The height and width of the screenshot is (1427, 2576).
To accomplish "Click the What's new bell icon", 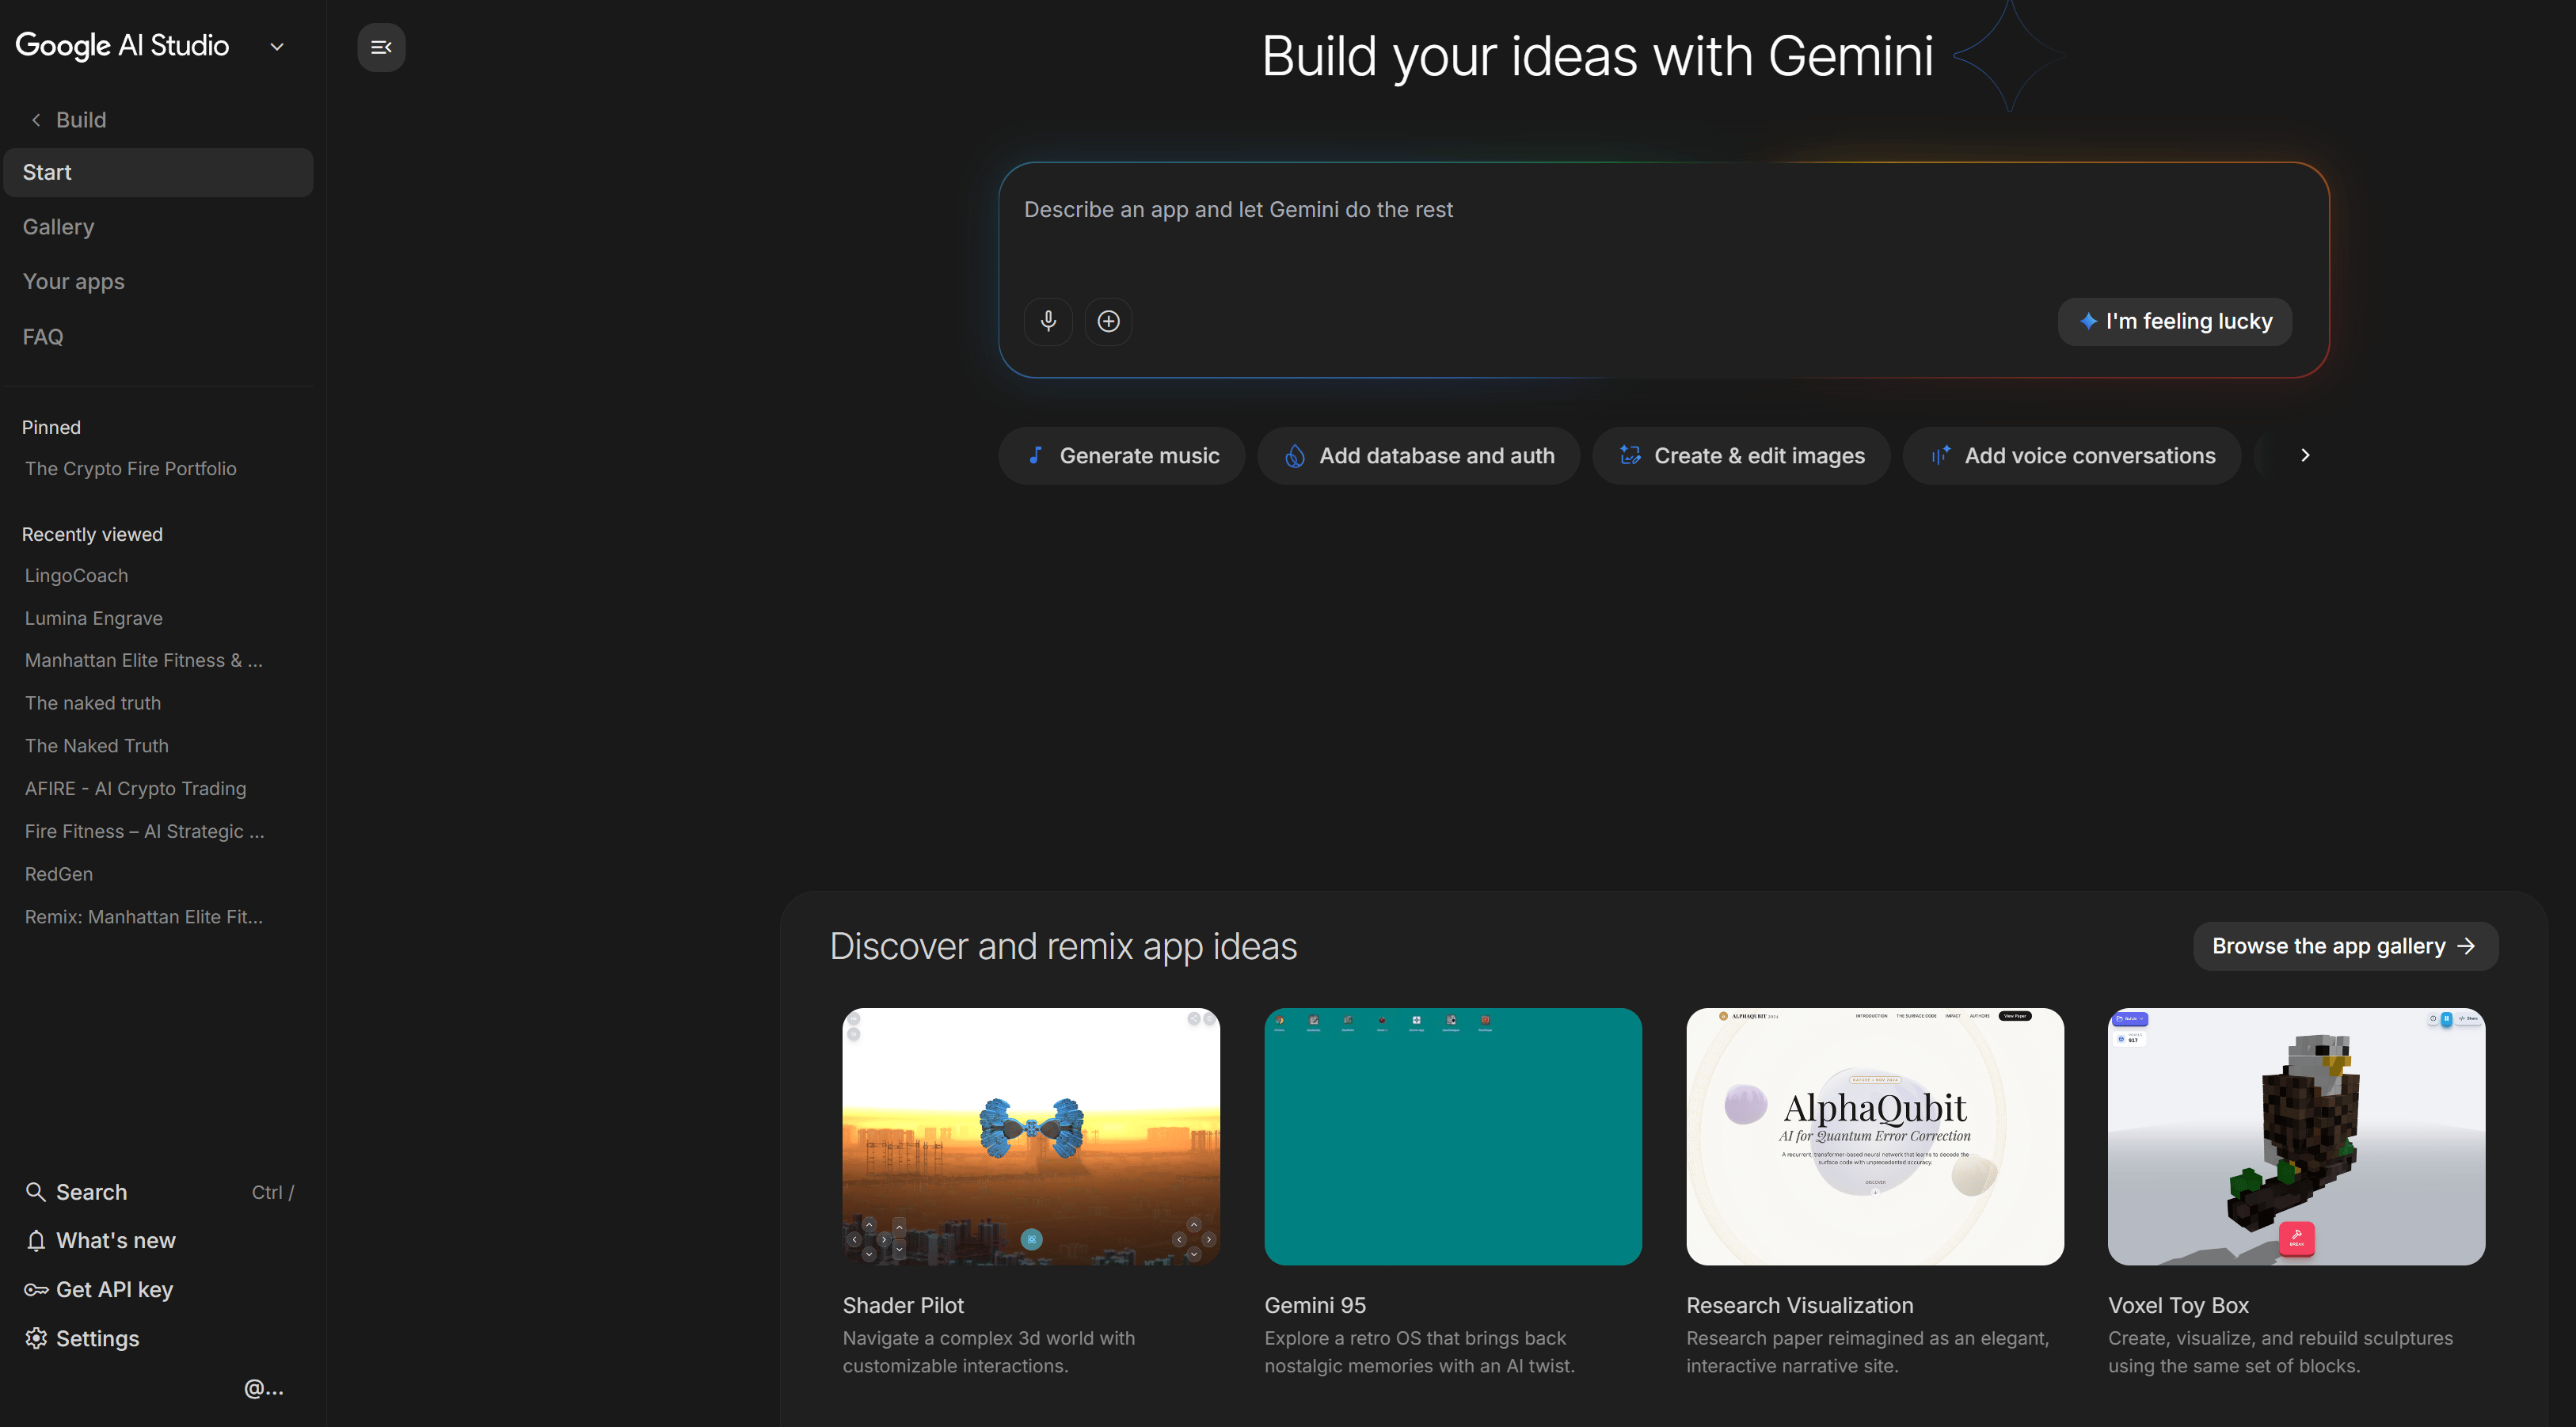I will pos(36,1240).
